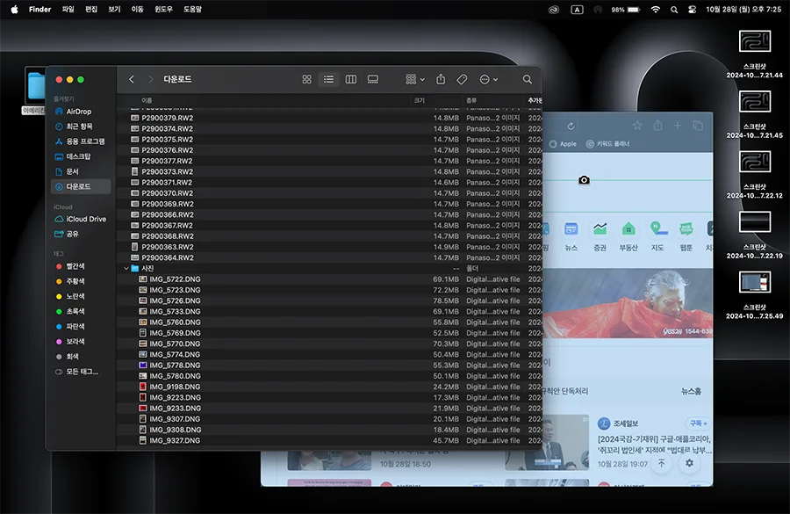This screenshot has height=514, width=790.
Task: Open Spotlight search in the menu bar
Action: [673, 10]
